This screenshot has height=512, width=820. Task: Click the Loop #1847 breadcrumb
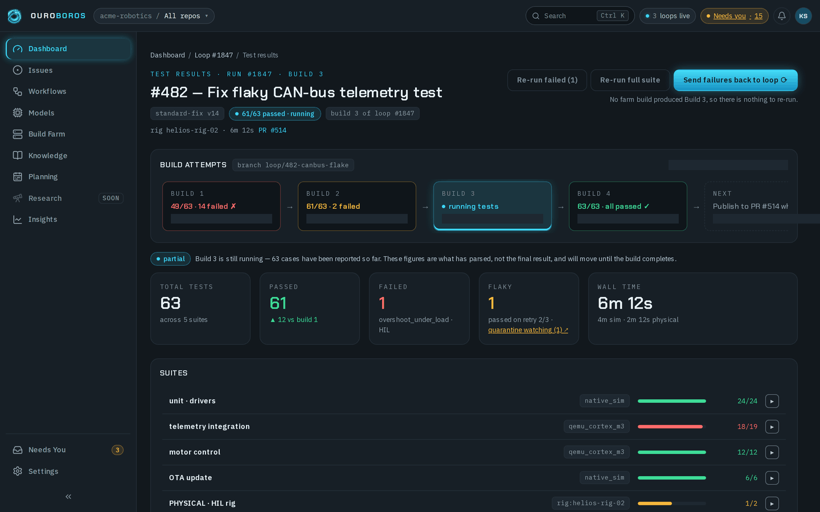pyautogui.click(x=214, y=55)
